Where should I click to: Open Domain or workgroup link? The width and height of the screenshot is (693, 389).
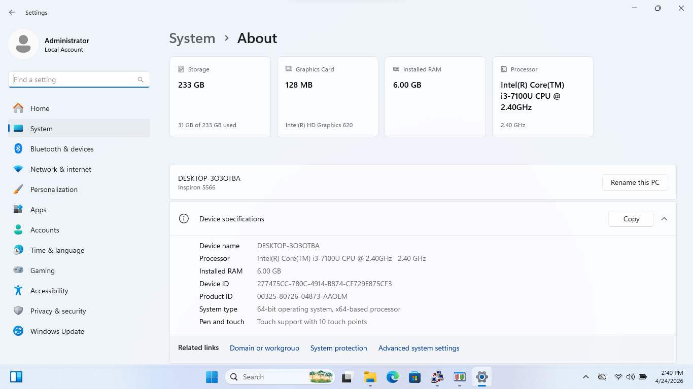pos(264,348)
